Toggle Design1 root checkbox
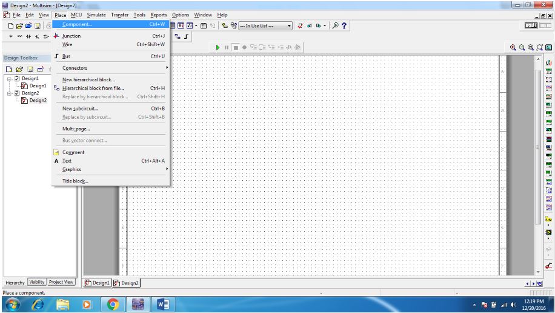 [x=16, y=79]
